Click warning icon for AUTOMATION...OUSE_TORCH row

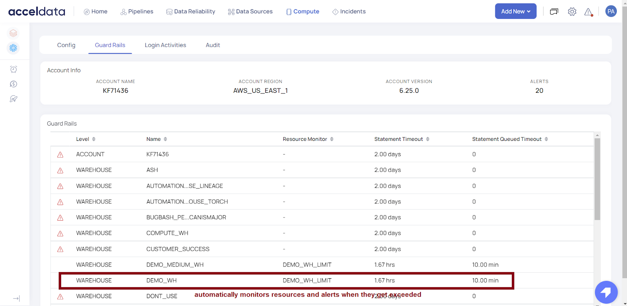[60, 202]
